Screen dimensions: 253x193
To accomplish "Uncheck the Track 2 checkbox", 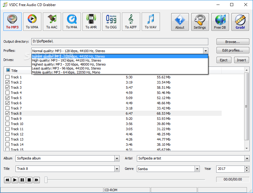I will pyautogui.click(x=7, y=82).
